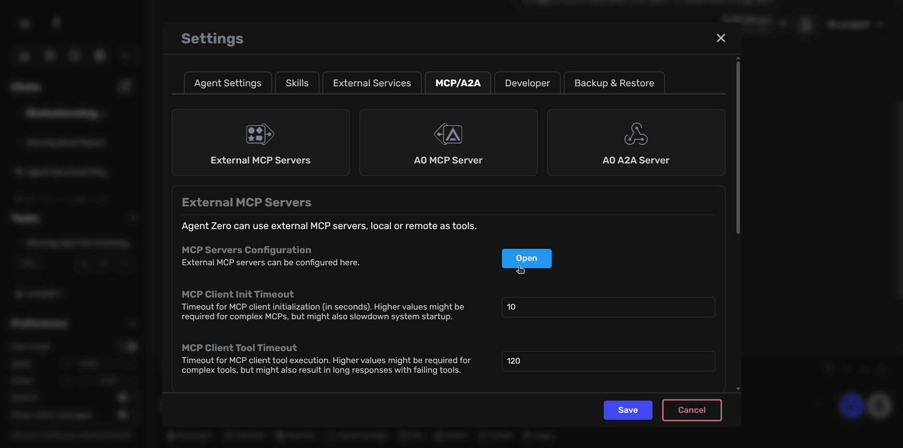Click the first icon in the sidebar icon row
Image resolution: width=903 pixels, height=448 pixels.
click(24, 55)
